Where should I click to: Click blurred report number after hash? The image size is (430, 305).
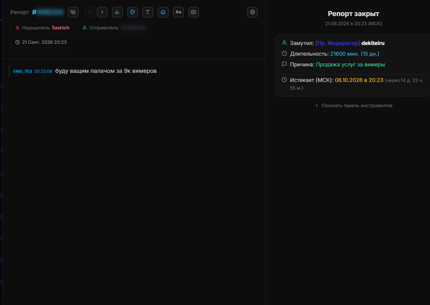[x=50, y=12]
